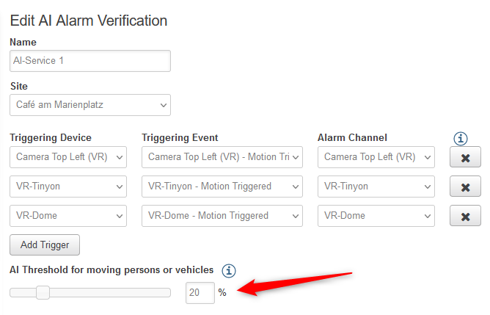Expand Alarm Channel dropdown for Camera Top Left

[376, 157]
